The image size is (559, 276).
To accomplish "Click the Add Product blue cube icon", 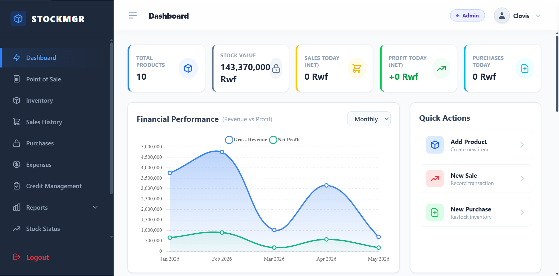I will (435, 145).
